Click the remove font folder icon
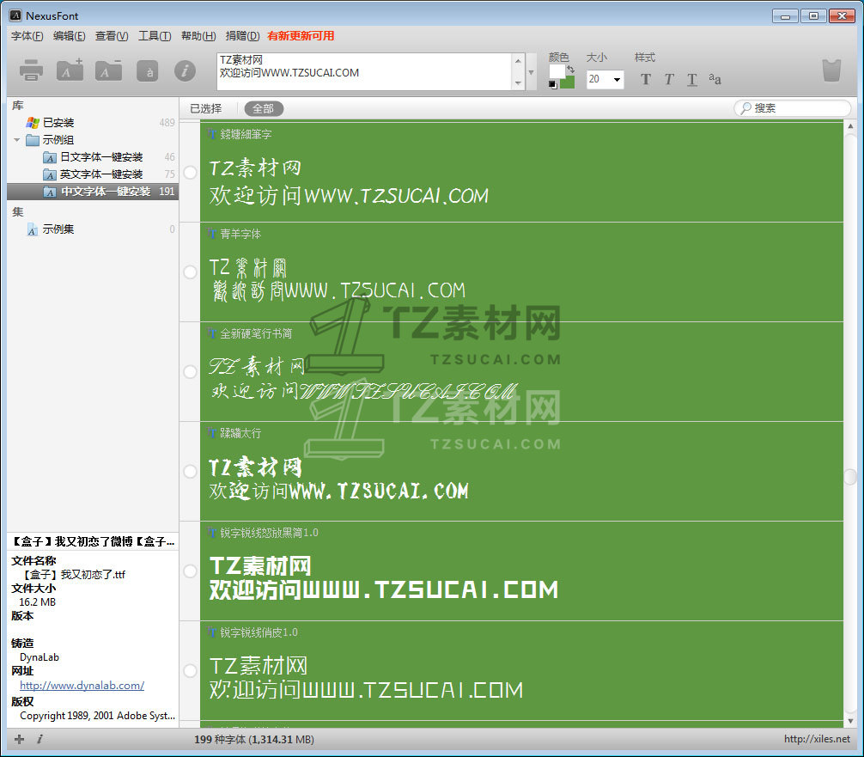The height and width of the screenshot is (757, 864). [108, 70]
